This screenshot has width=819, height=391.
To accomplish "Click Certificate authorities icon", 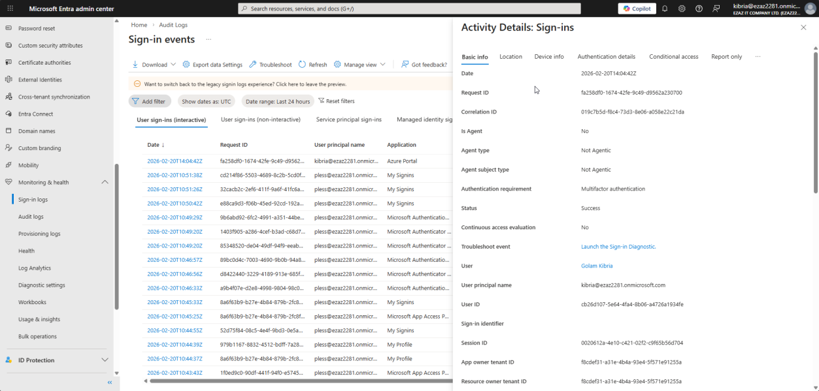I will [8, 63].
